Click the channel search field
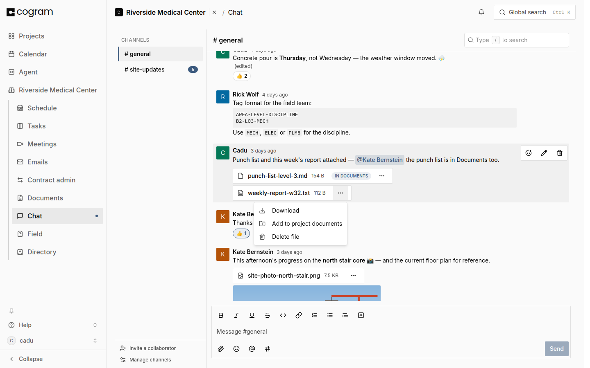The height and width of the screenshot is (368, 590). pyautogui.click(x=517, y=40)
